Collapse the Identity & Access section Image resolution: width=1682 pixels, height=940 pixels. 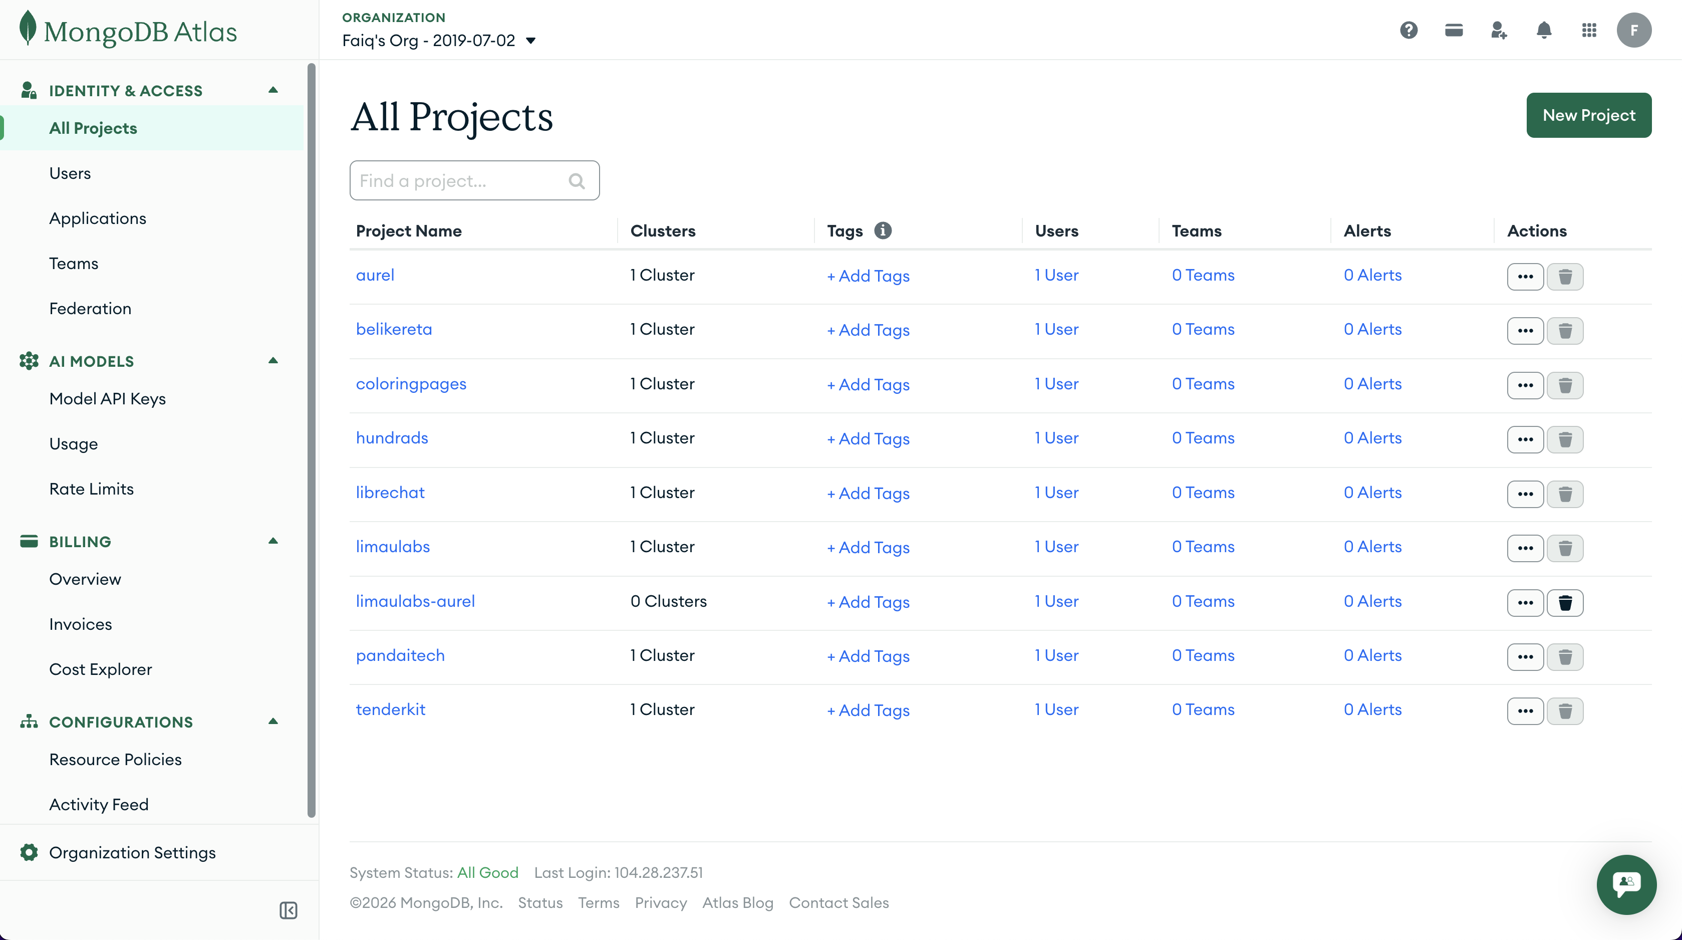pyautogui.click(x=273, y=90)
